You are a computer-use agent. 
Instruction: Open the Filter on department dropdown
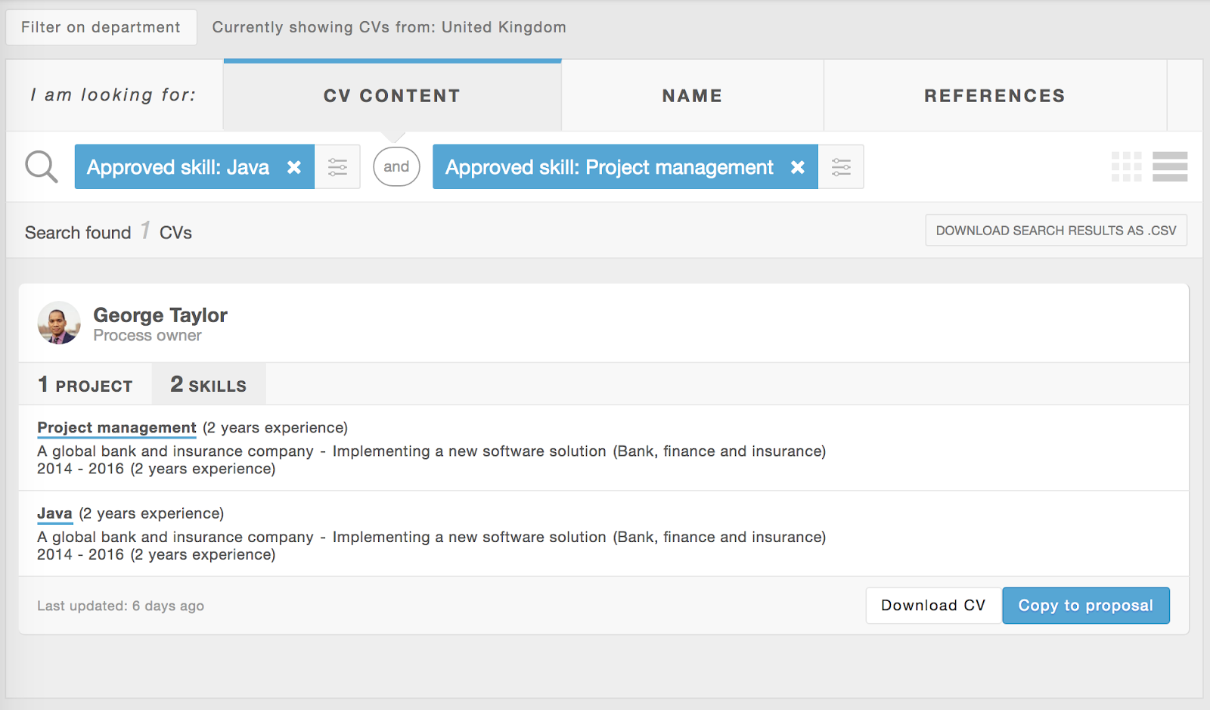(101, 27)
